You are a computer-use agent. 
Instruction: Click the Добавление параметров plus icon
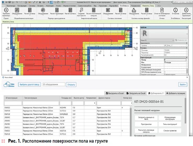pos(186,10)
